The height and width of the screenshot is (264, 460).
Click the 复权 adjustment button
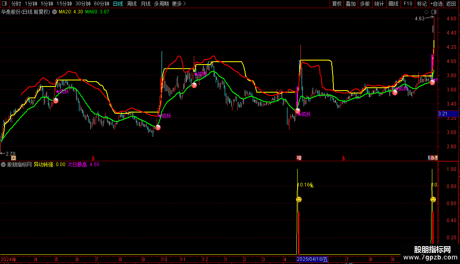(x=337, y=4)
